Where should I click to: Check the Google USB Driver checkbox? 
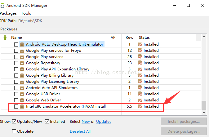[16, 94]
